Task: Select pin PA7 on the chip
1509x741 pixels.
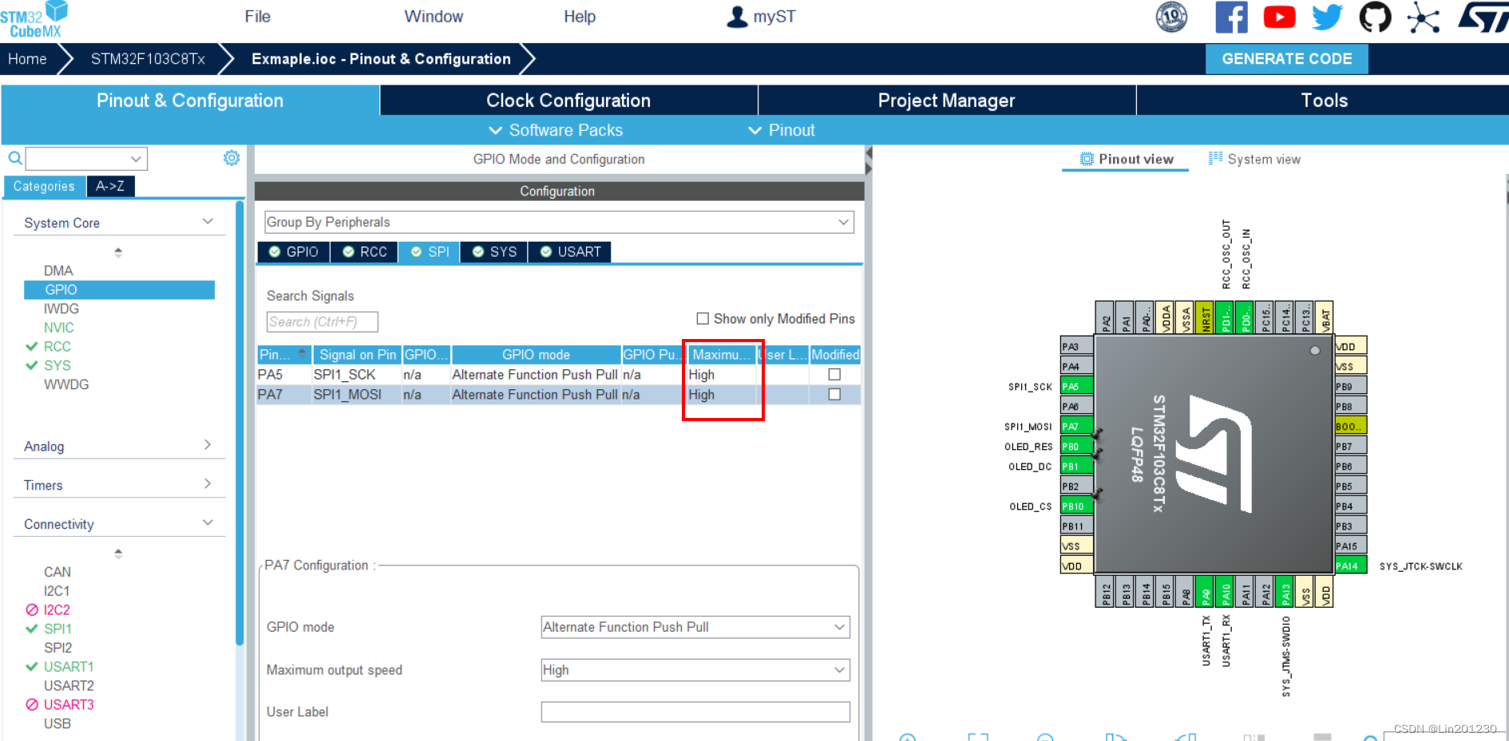Action: point(1076,426)
